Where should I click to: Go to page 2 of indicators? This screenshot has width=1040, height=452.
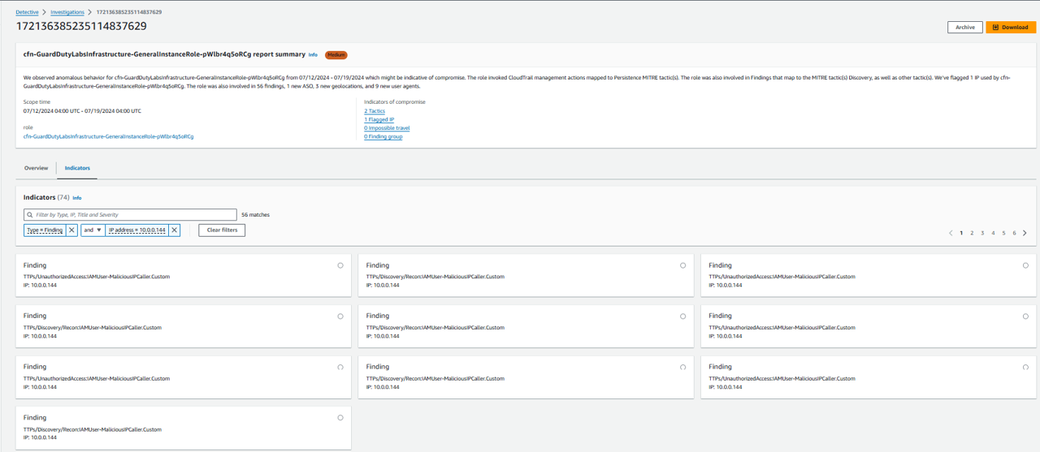click(972, 233)
